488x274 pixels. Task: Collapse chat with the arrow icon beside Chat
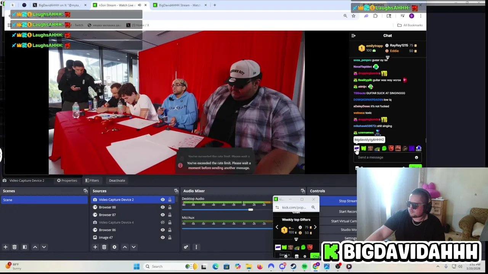[353, 36]
